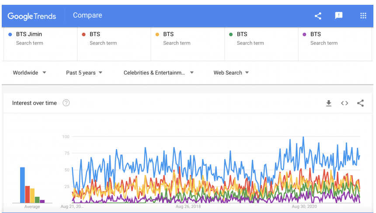Click the Interest over time heading
Image resolution: width=376 pixels, height=213 pixels.
(x=35, y=103)
